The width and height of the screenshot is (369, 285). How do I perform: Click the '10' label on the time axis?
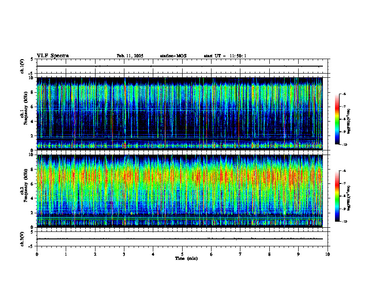(328, 254)
